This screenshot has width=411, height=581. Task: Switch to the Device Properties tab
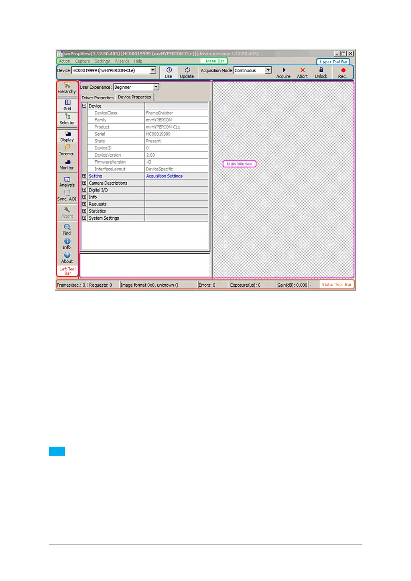(x=135, y=97)
